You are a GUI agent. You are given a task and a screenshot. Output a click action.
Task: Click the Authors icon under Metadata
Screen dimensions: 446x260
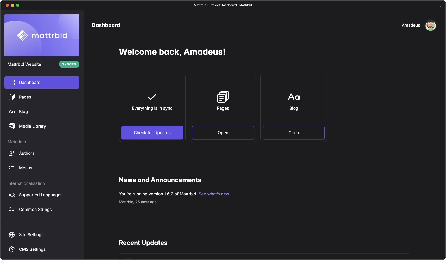tap(12, 153)
